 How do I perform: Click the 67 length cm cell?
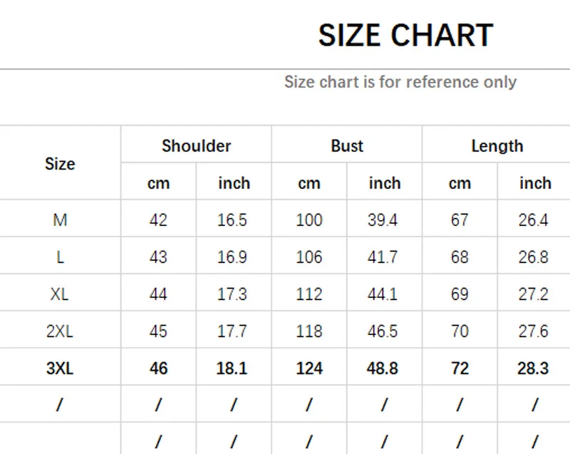[x=460, y=220]
